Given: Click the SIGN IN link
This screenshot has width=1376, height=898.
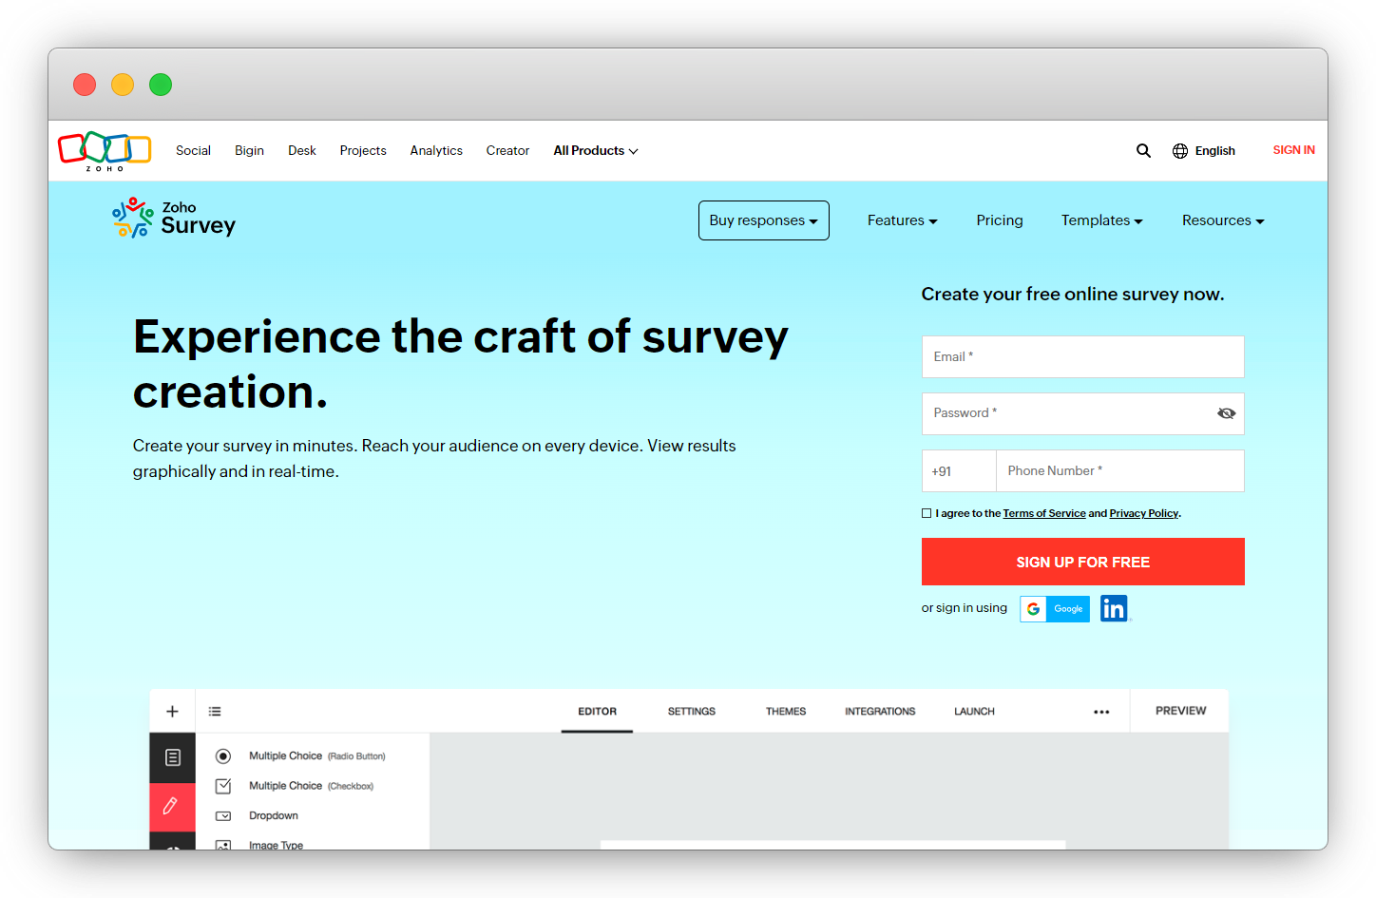Looking at the screenshot, I should (x=1293, y=150).
